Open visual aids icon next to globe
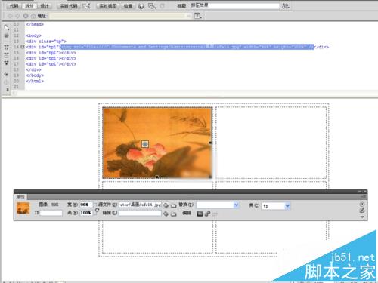The height and width of the screenshot is (283, 378). pos(152,6)
